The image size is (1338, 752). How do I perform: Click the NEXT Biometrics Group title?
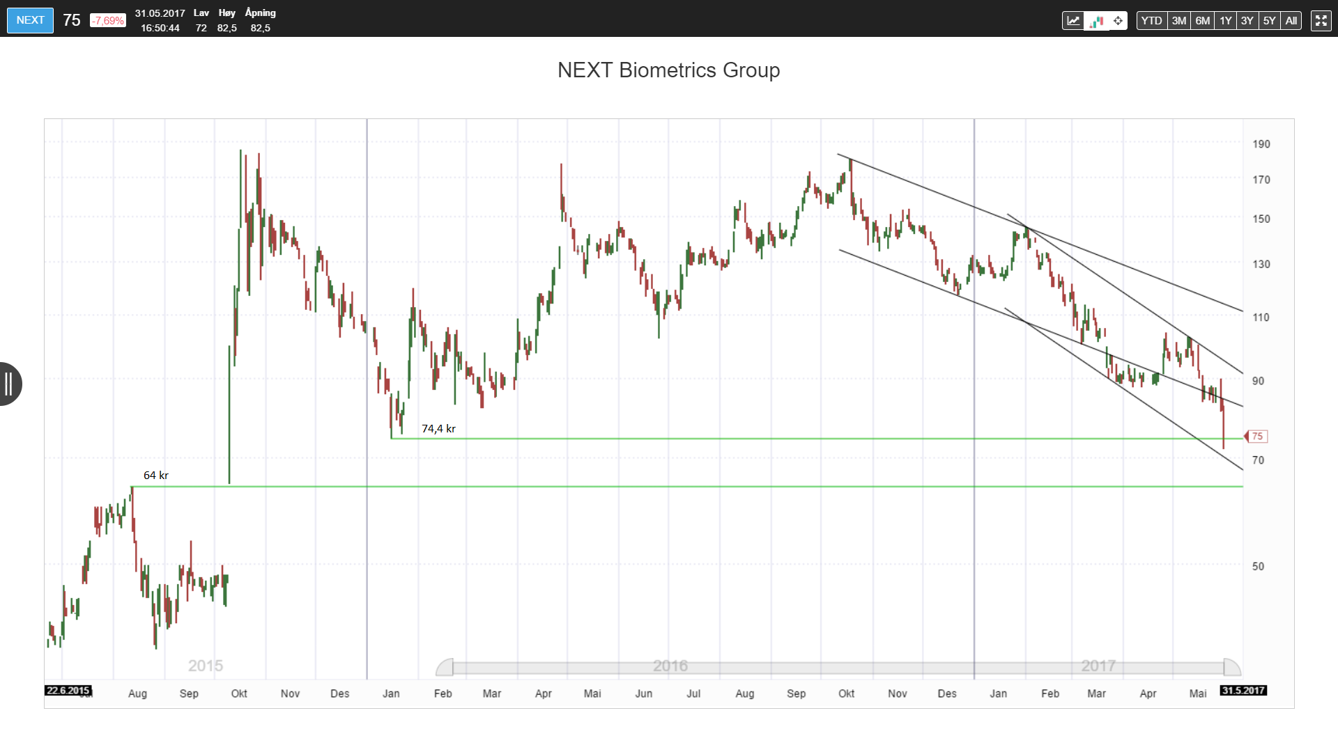668,70
